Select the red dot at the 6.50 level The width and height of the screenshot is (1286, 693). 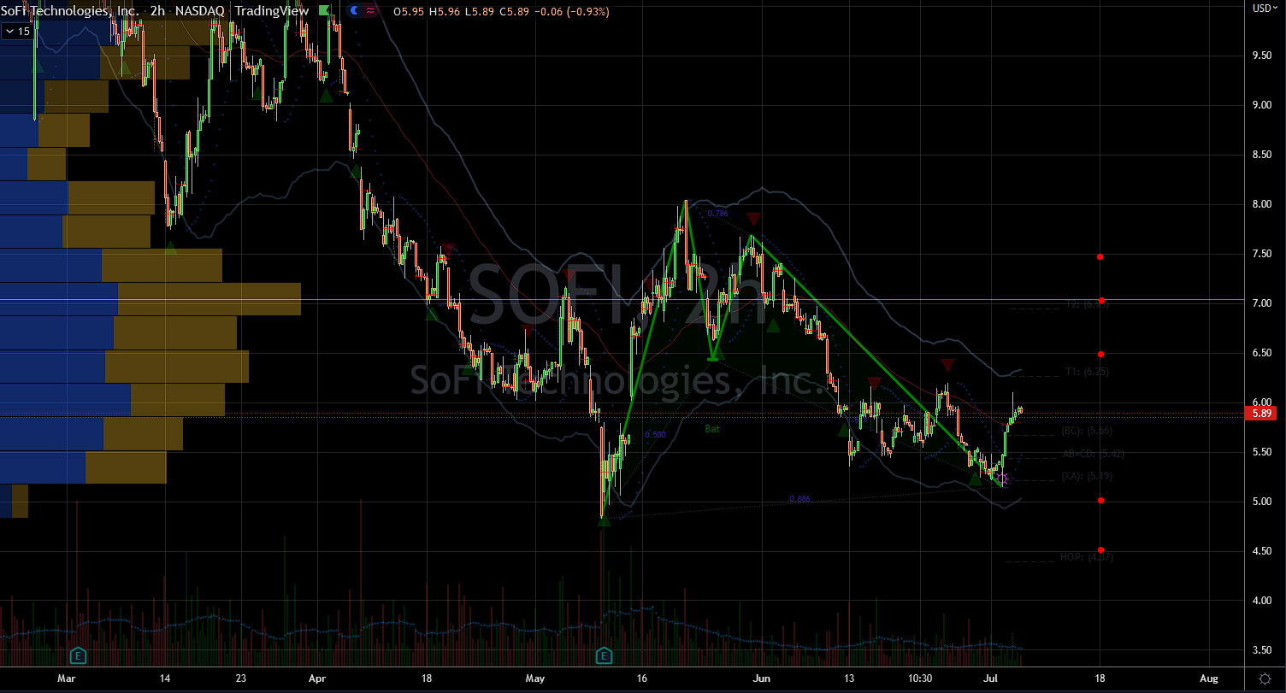[1101, 354]
